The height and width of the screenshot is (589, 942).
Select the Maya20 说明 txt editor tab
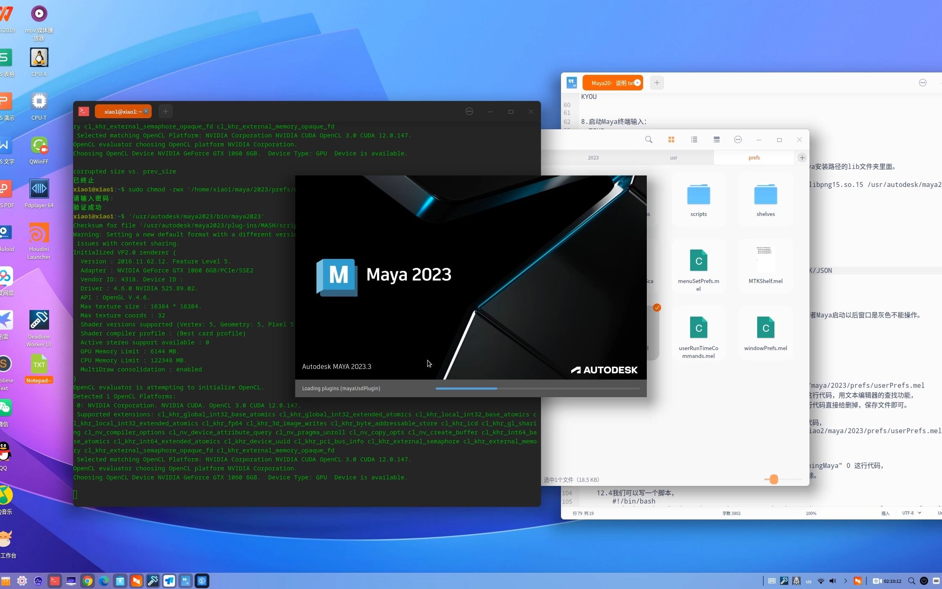point(612,83)
